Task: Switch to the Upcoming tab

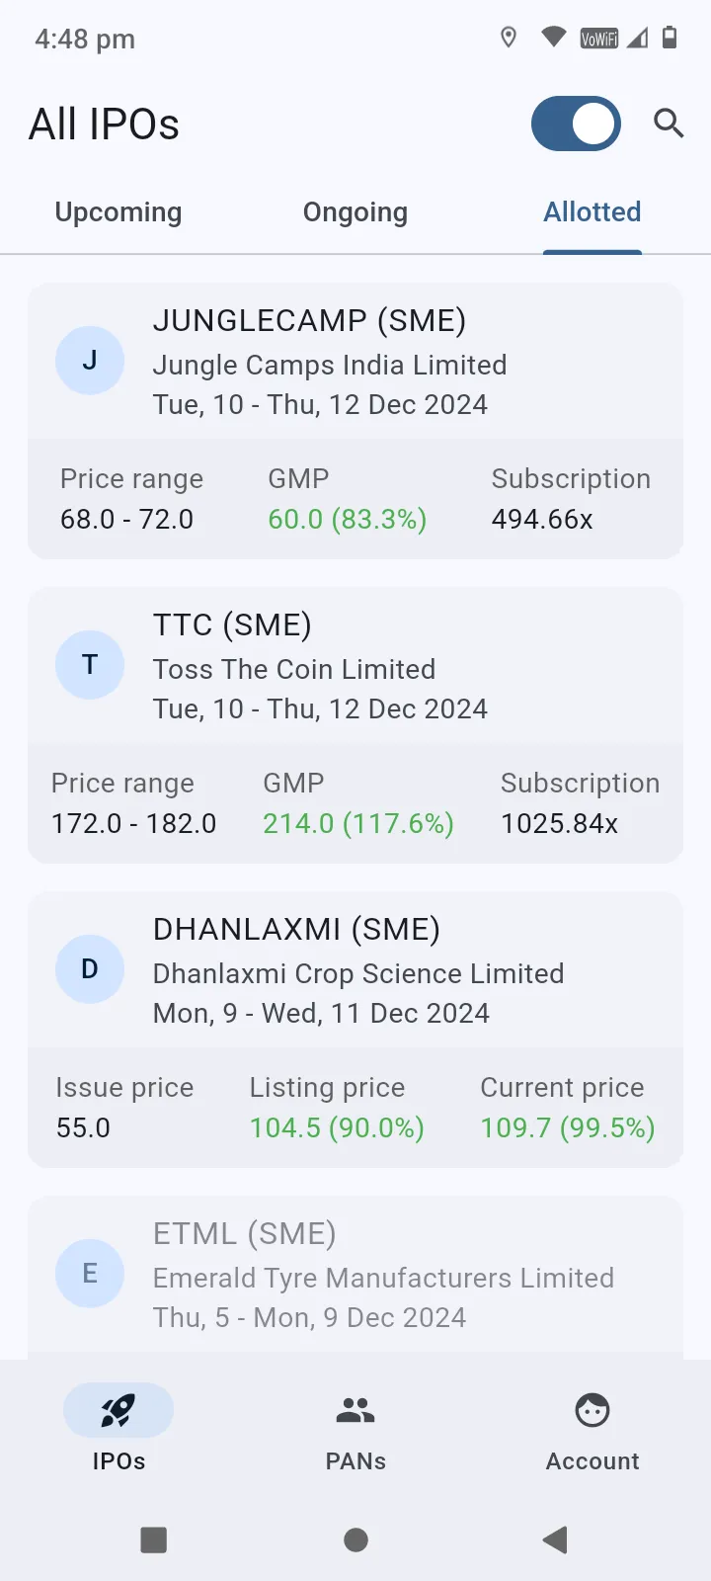Action: pyautogui.click(x=118, y=212)
